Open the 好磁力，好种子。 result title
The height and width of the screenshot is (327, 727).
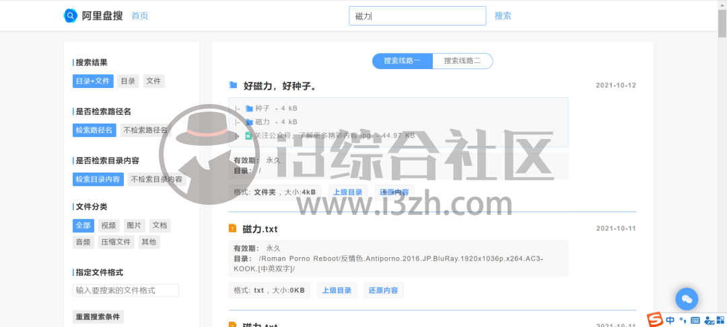coord(281,85)
